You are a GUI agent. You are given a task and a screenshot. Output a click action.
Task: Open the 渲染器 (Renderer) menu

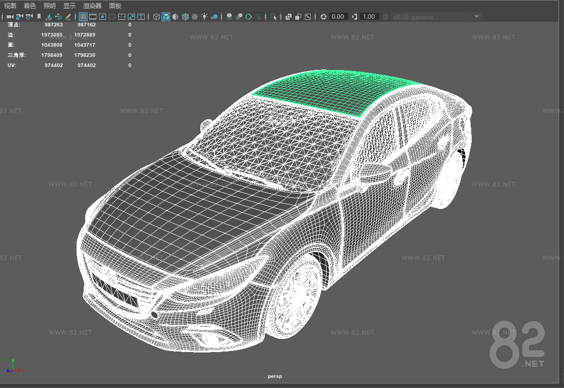pyautogui.click(x=92, y=6)
